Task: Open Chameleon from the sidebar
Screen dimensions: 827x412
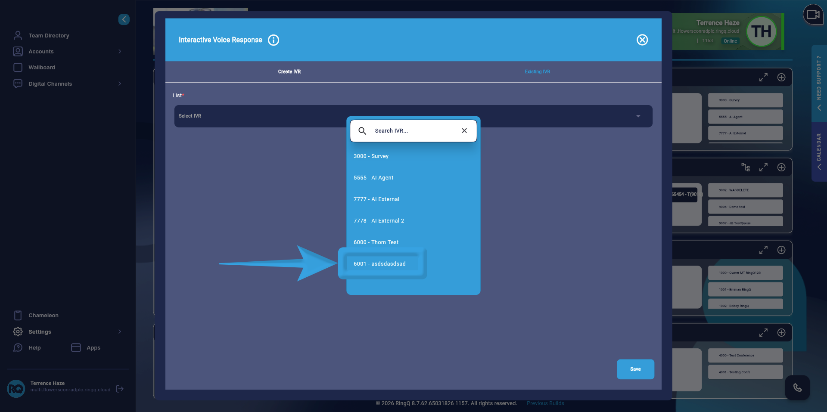Action: pos(43,316)
